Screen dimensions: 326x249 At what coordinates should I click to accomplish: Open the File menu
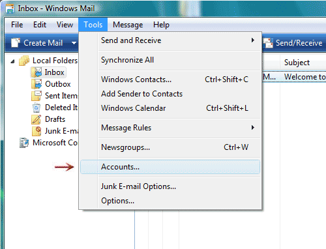(x=17, y=25)
